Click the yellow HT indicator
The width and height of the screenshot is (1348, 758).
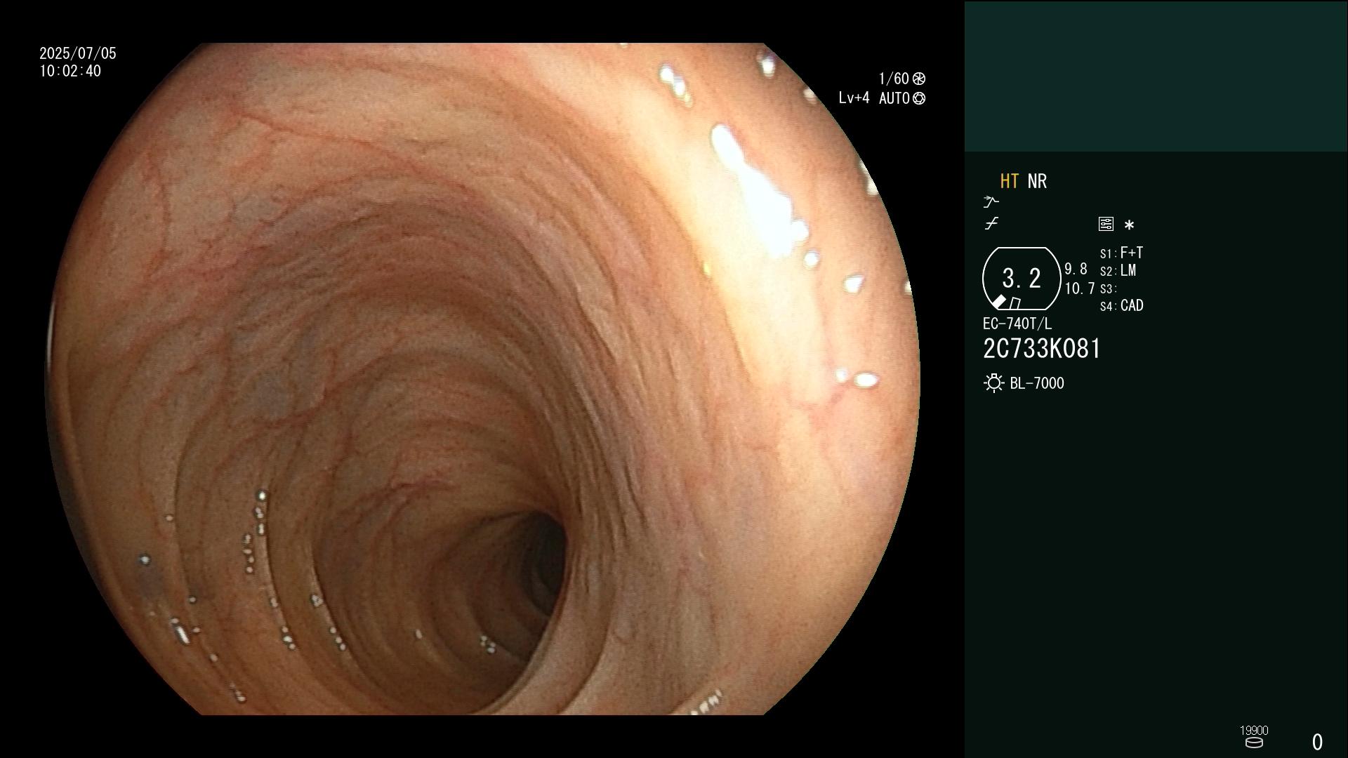[x=1010, y=181]
